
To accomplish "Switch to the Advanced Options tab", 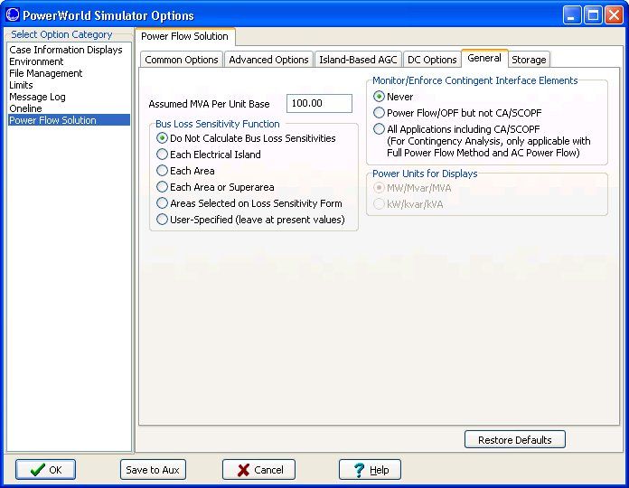I will [x=268, y=60].
